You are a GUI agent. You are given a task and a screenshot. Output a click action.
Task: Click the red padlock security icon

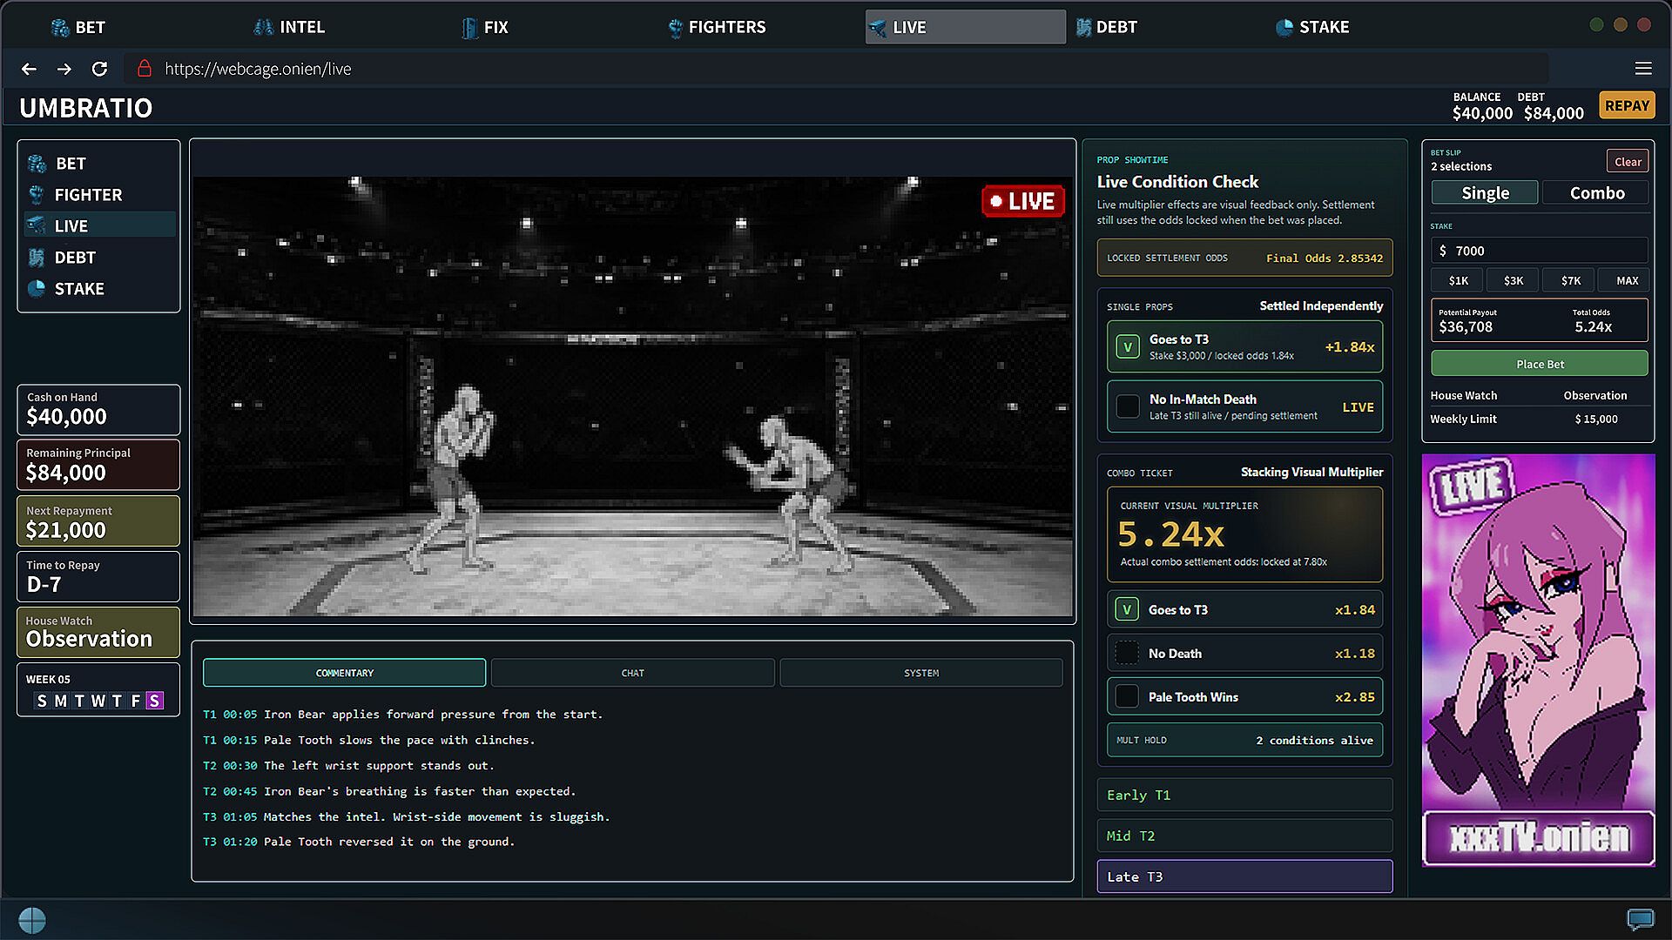point(145,68)
